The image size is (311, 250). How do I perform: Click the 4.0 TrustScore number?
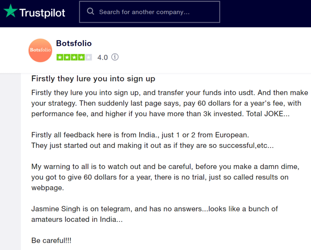click(103, 57)
